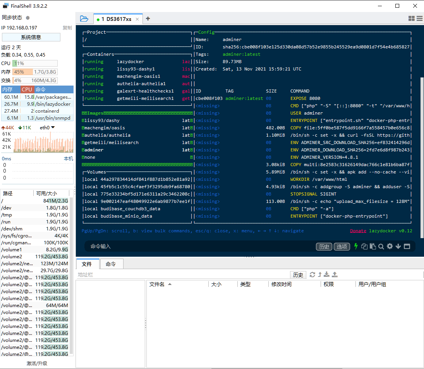Open the eth0 network interface dropdown

click(47, 128)
